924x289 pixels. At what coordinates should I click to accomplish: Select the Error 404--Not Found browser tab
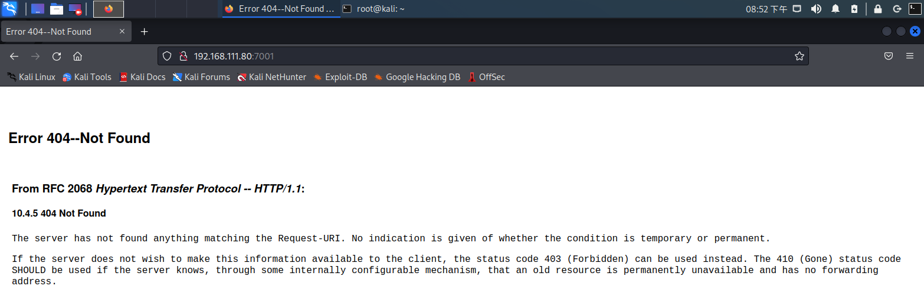[66, 32]
